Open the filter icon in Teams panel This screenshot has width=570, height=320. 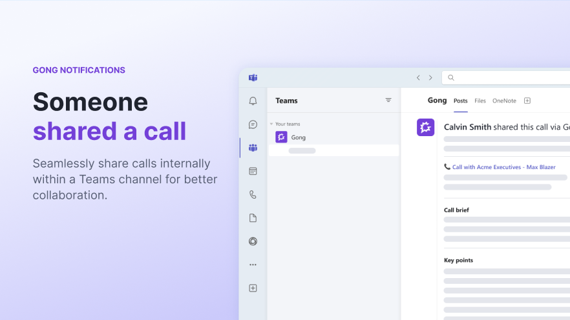388,100
